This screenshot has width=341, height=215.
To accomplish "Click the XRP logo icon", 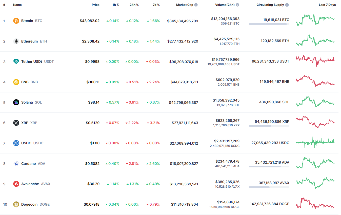I will (x=16, y=123).
